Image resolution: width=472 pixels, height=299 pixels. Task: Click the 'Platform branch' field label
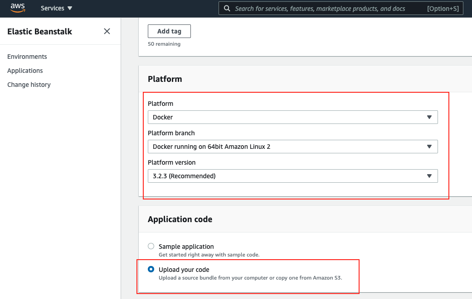[171, 133]
